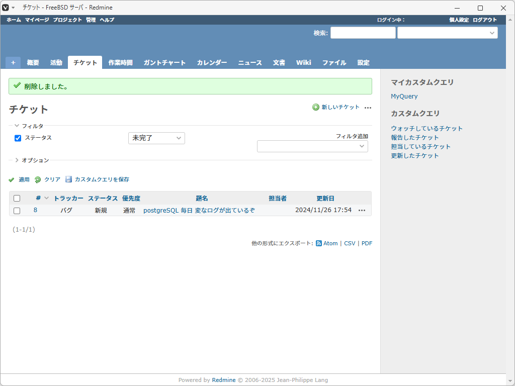The height and width of the screenshot is (386, 515).
Task: Open 管理 in the top menu
Action: pos(91,20)
